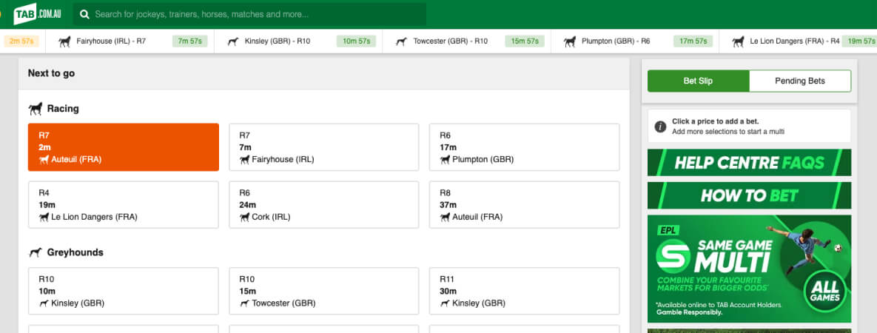Click greyhound icon beside Kinsley in ticker
877x333 pixels.
coord(233,41)
